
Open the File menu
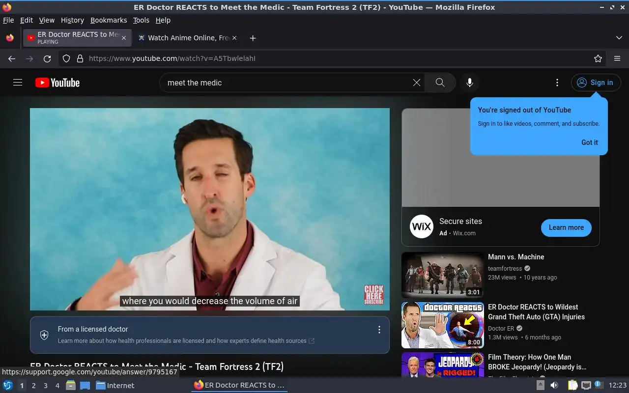pos(8,20)
